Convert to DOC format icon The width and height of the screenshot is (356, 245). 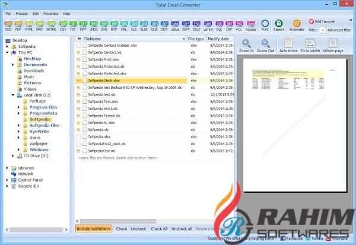tap(8, 26)
